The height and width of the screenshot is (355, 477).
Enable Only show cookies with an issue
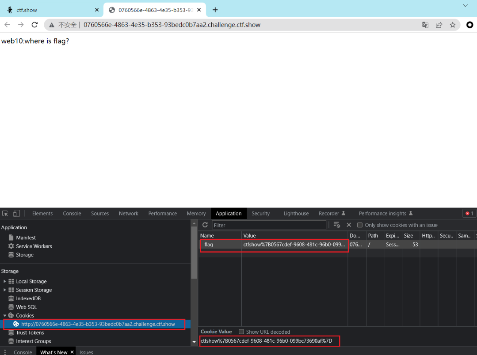(359, 225)
